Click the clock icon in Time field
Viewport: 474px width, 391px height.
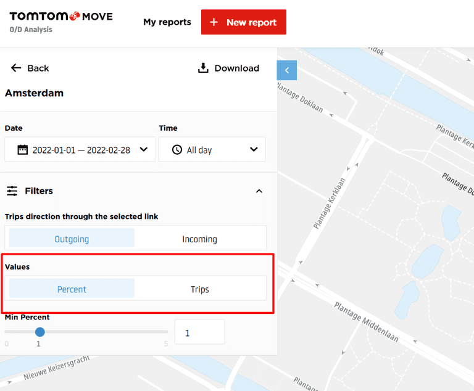pos(177,150)
